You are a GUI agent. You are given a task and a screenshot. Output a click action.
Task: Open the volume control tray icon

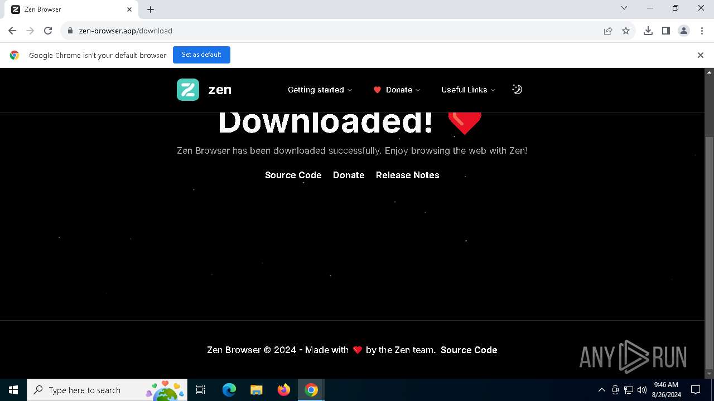[x=642, y=390]
